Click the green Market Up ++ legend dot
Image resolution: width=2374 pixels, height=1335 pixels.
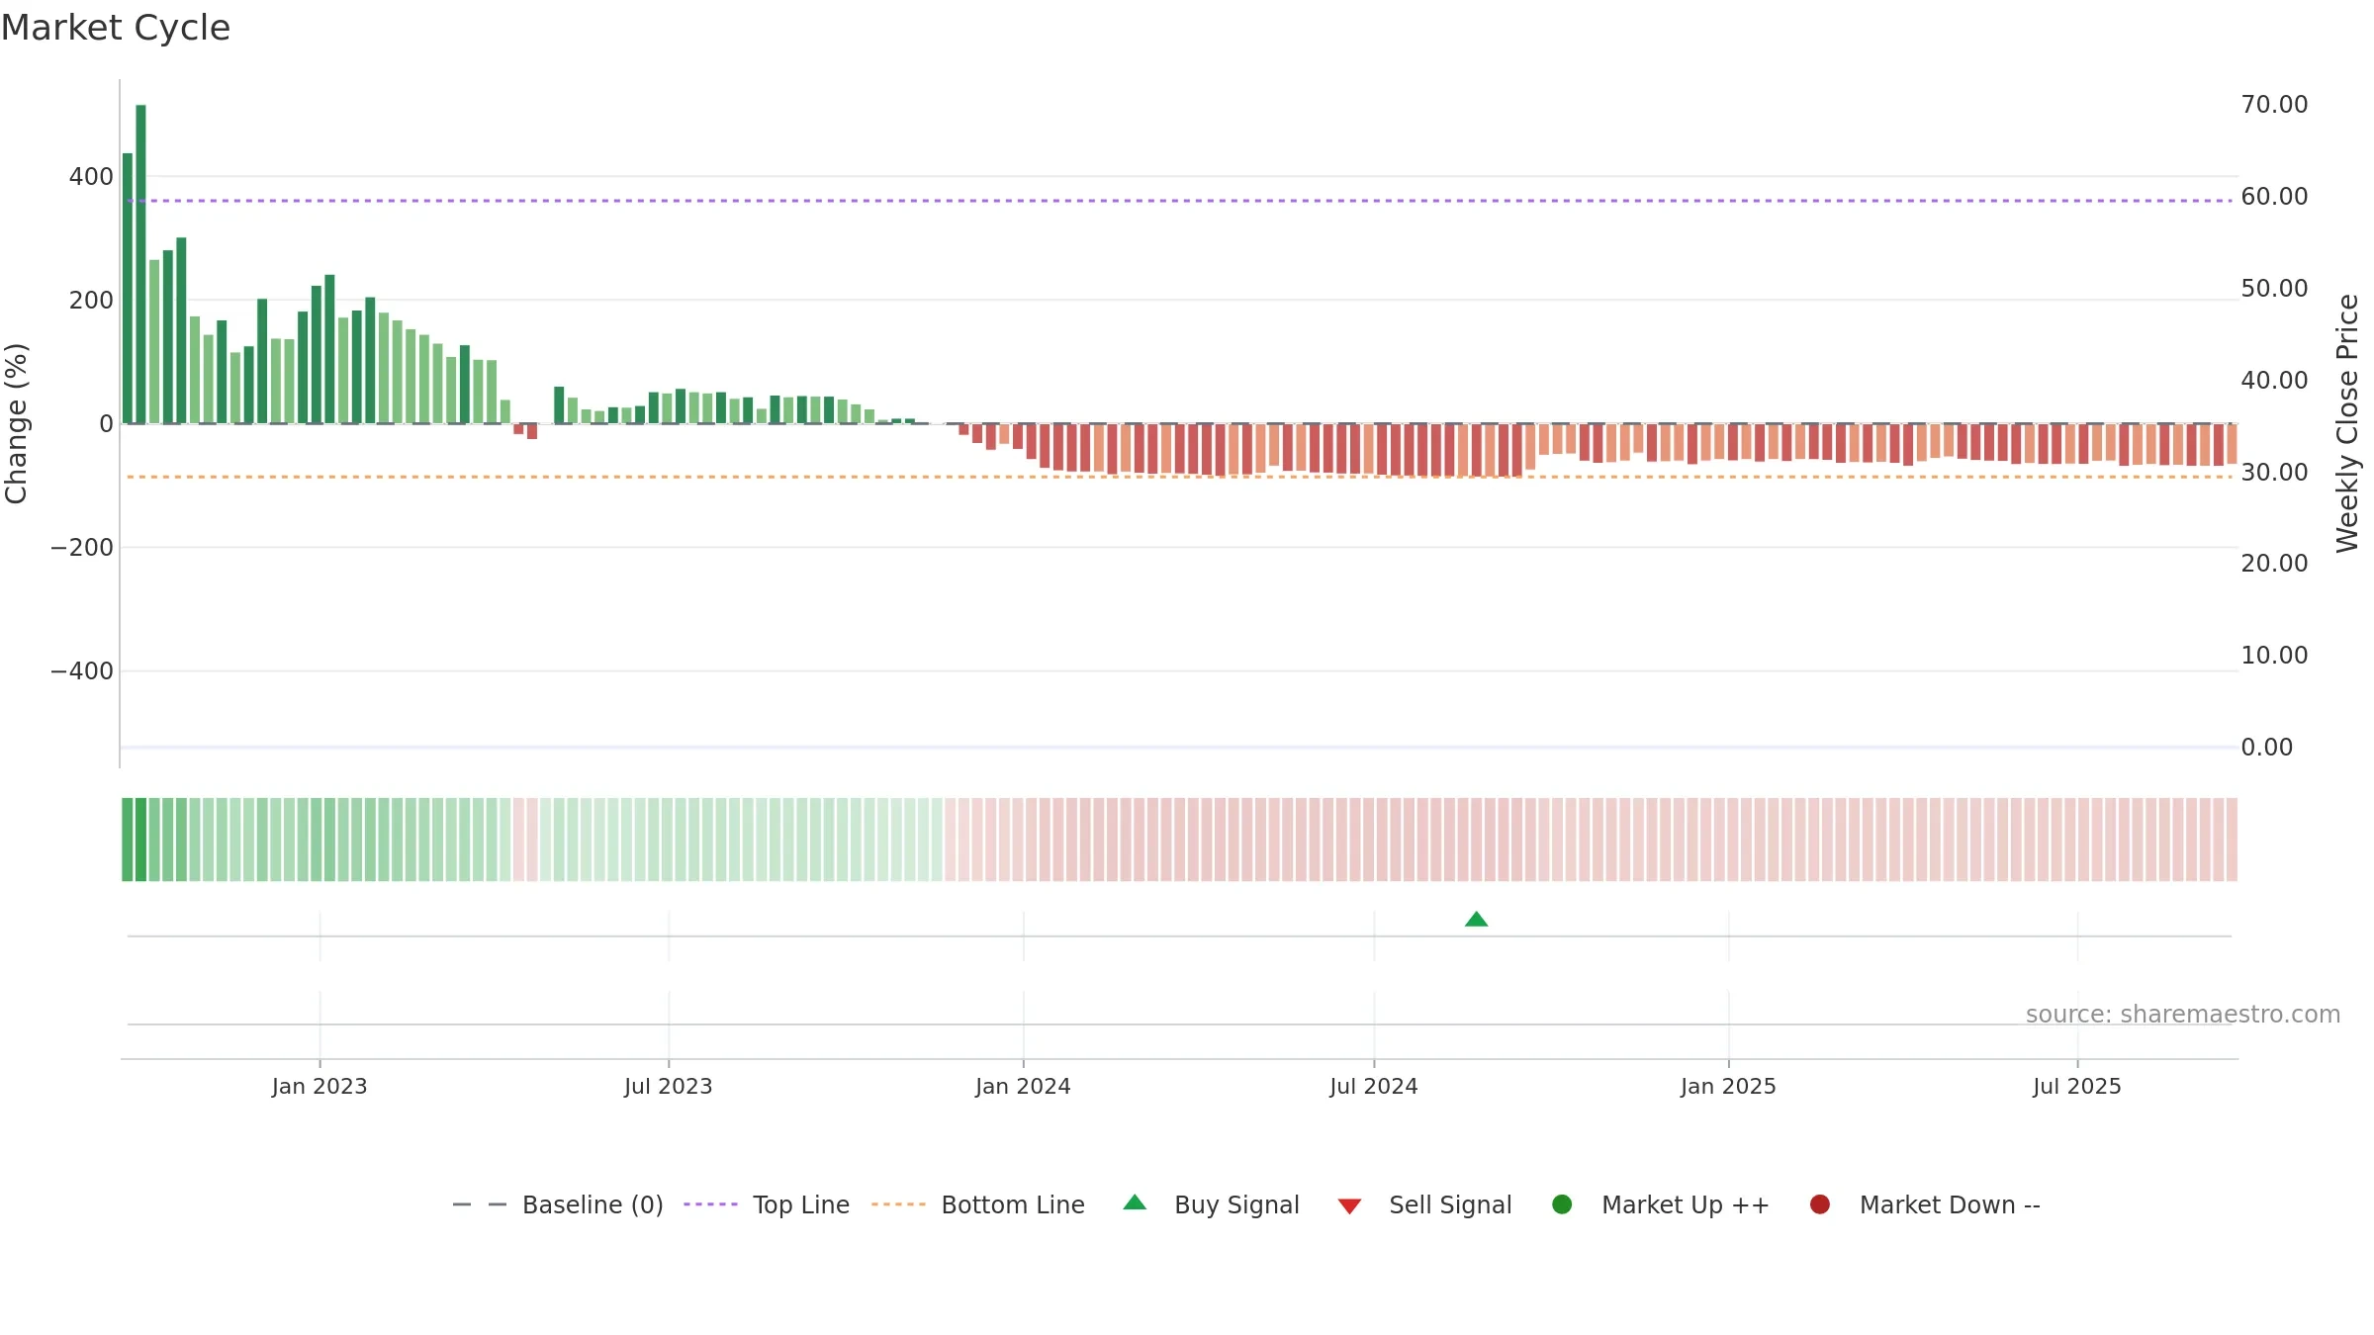tap(1562, 1204)
